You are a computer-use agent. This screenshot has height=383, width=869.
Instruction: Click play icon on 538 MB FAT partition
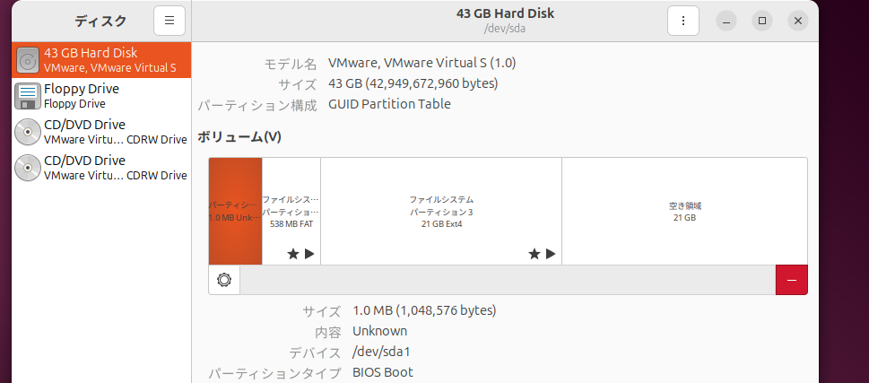click(x=309, y=254)
